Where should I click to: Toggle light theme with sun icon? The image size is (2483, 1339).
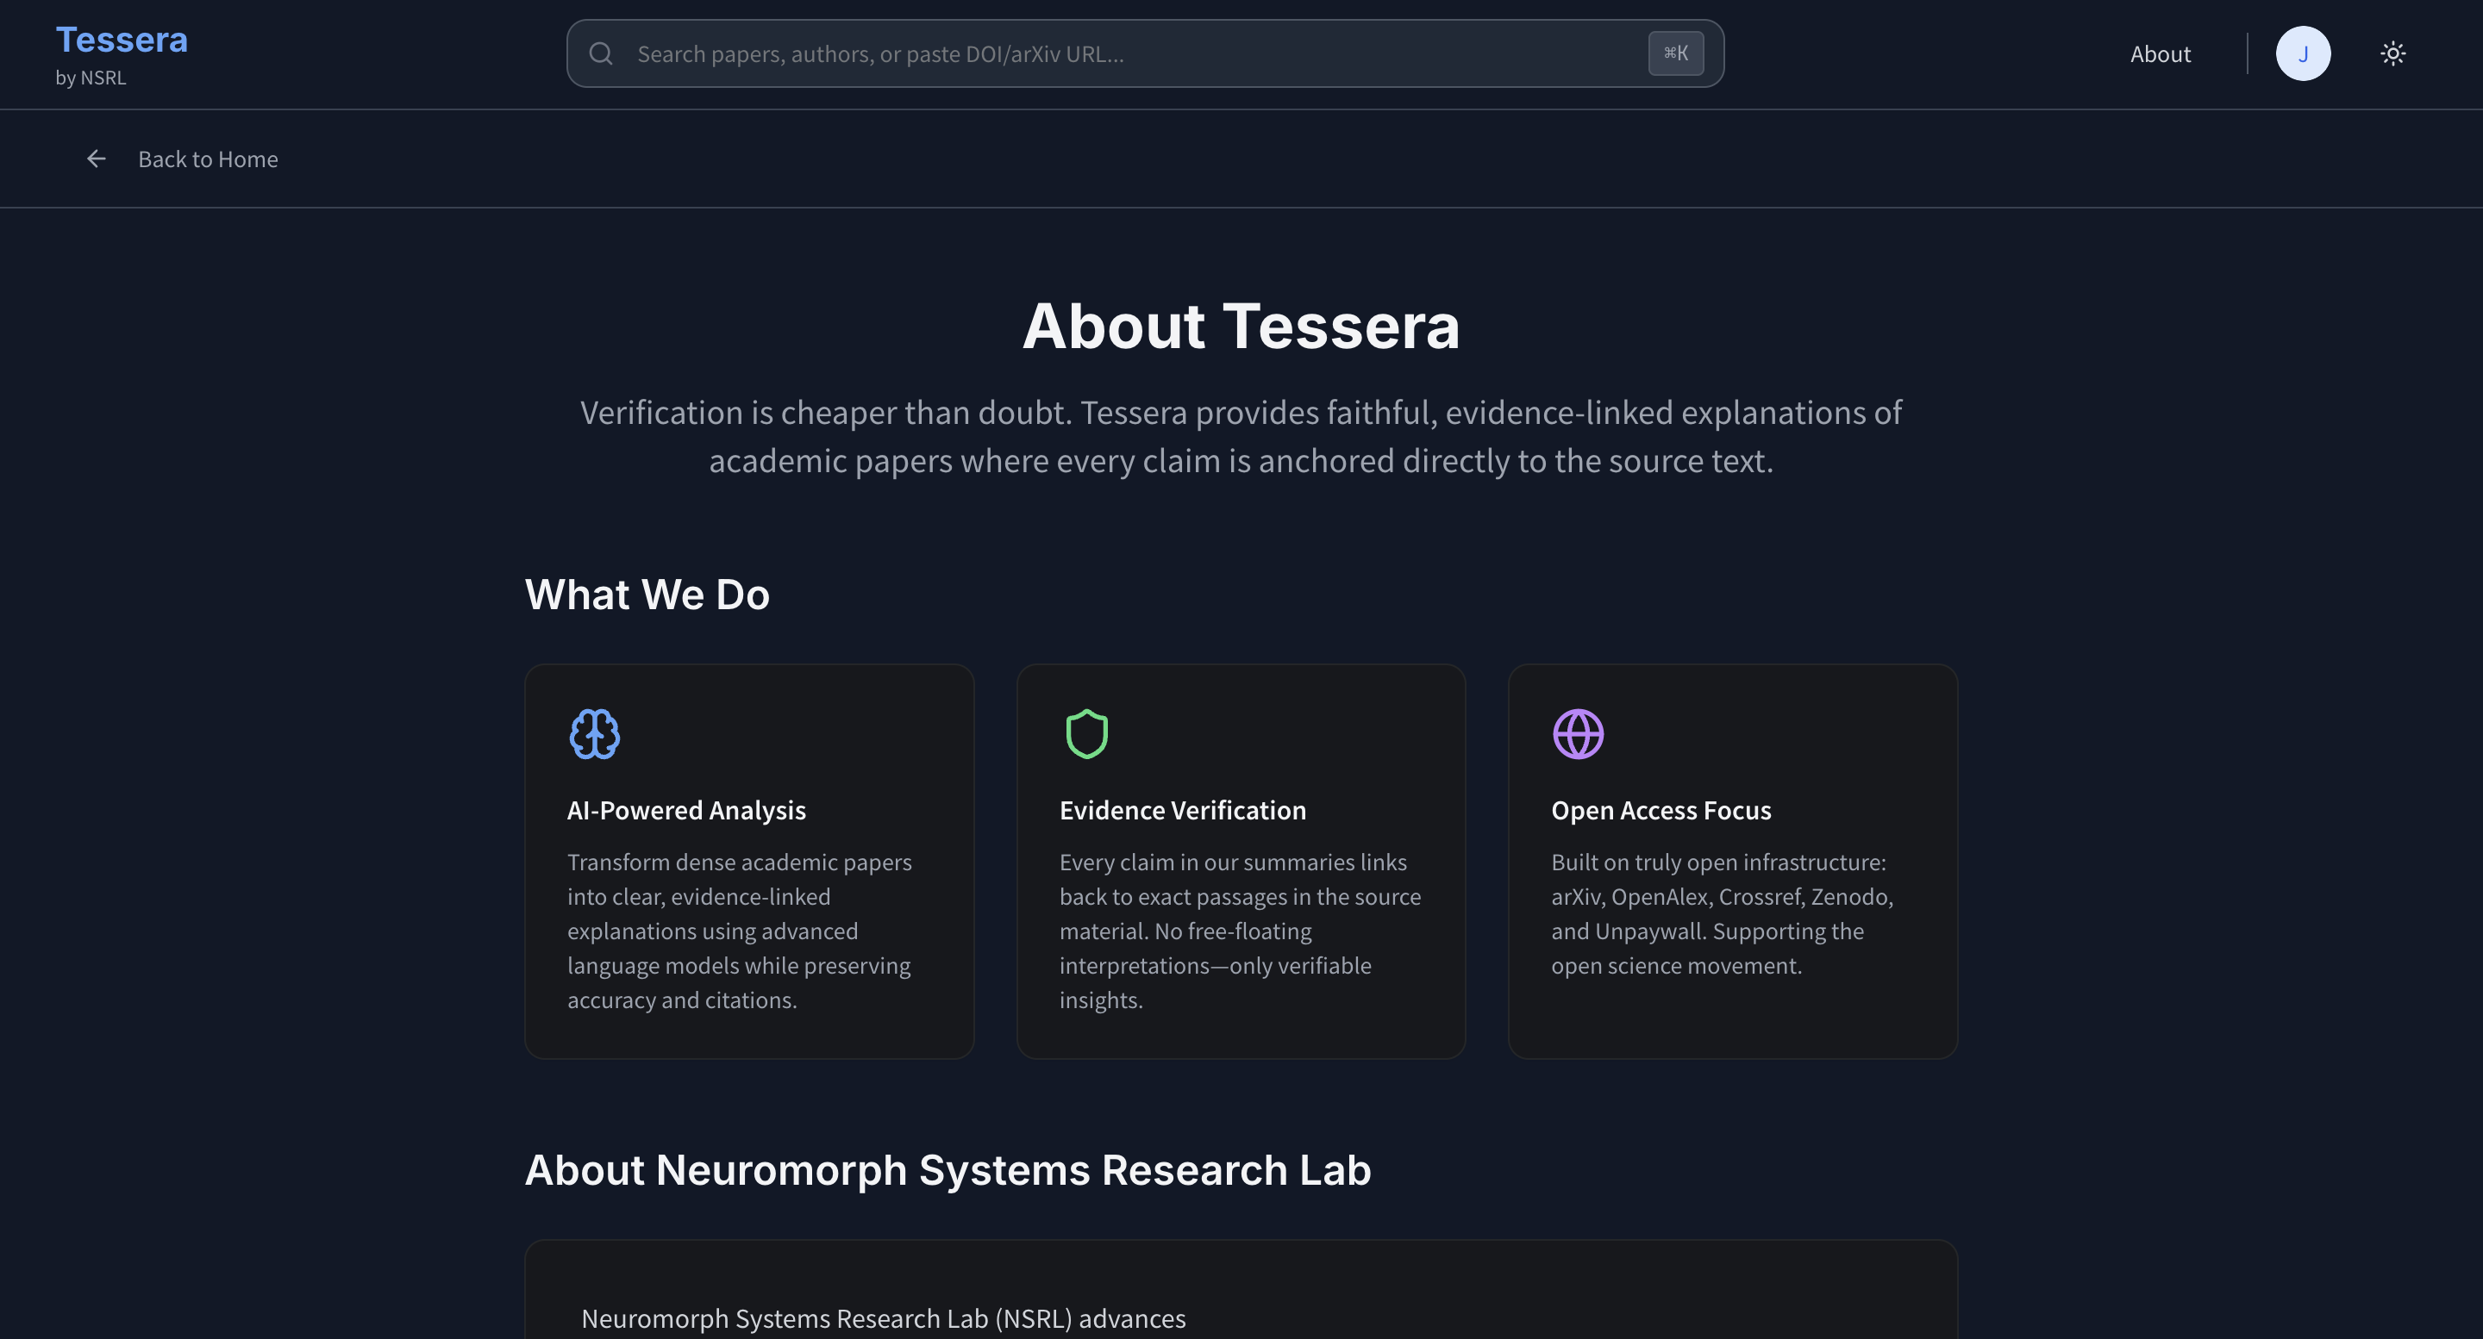pyautogui.click(x=2392, y=54)
